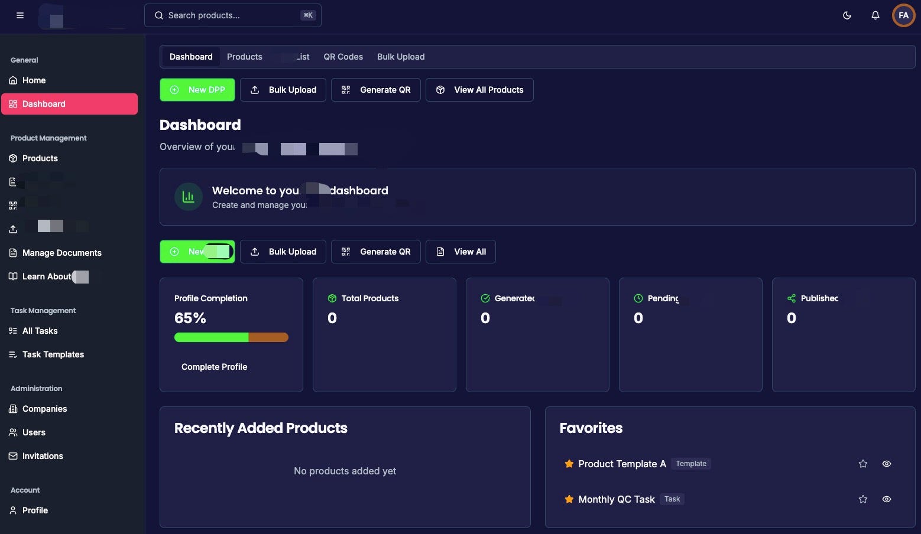Click the Task badge beside Monthly QC Task
921x534 pixels.
pos(672,499)
